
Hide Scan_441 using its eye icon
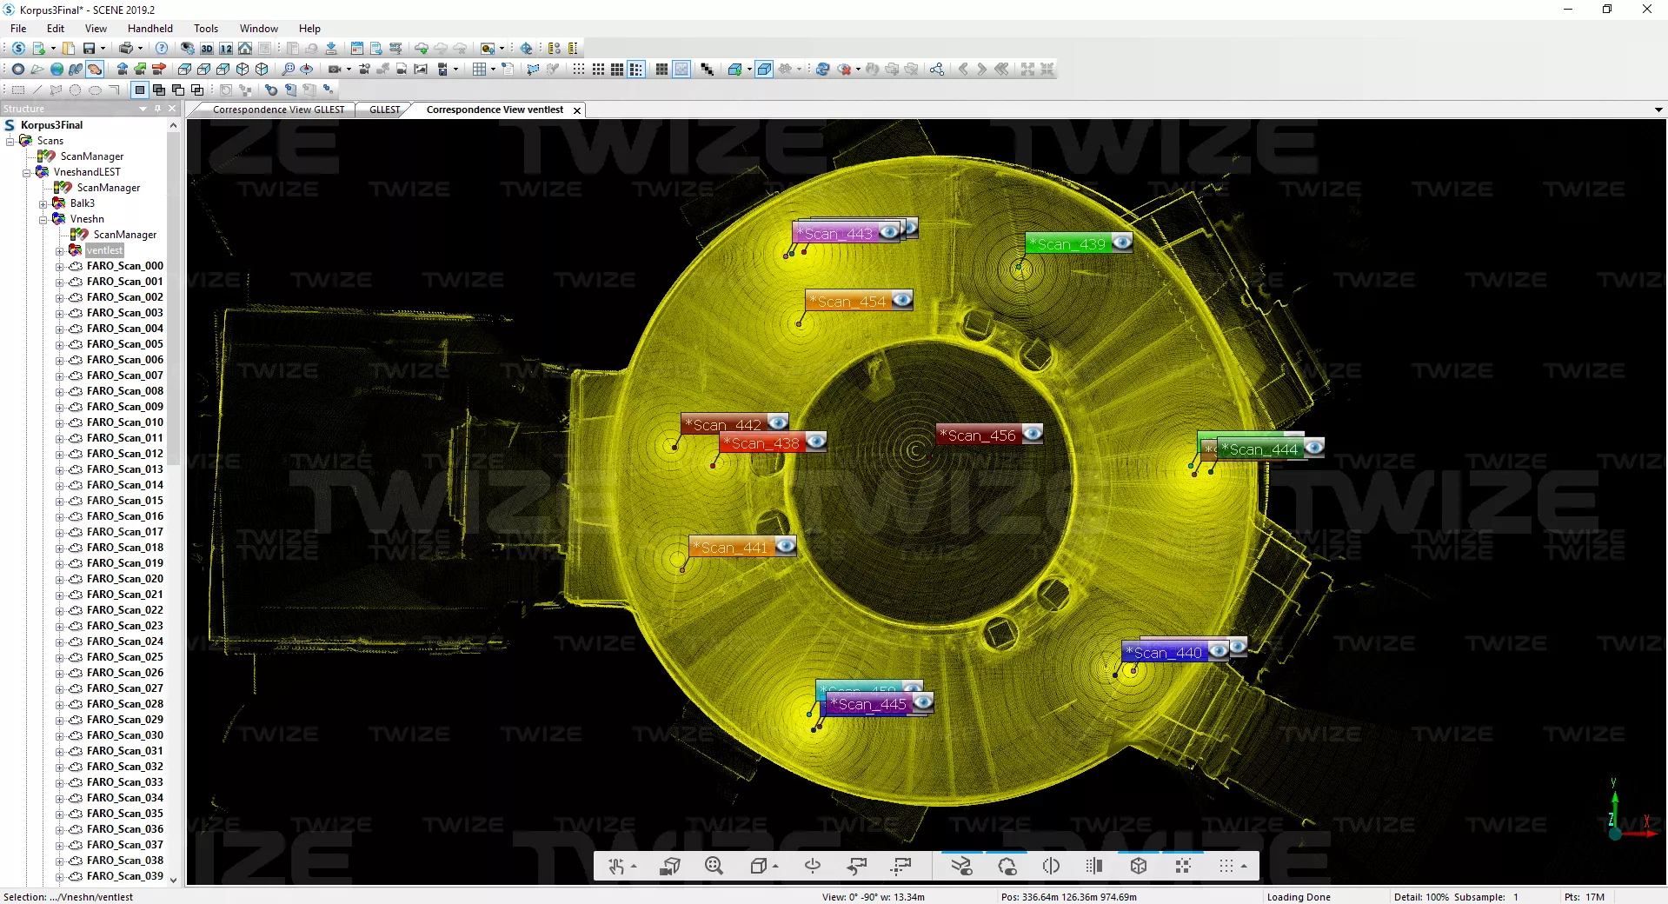coord(785,546)
